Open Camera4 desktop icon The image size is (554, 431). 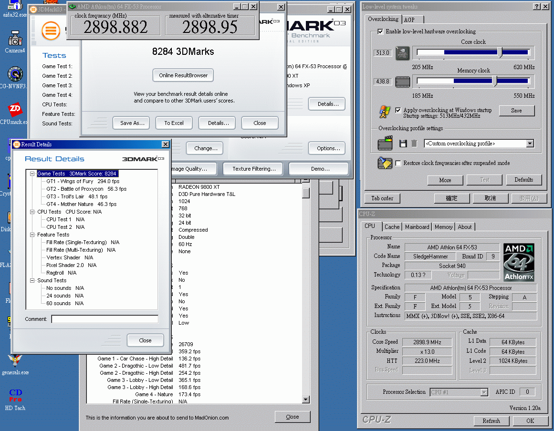click(15, 41)
